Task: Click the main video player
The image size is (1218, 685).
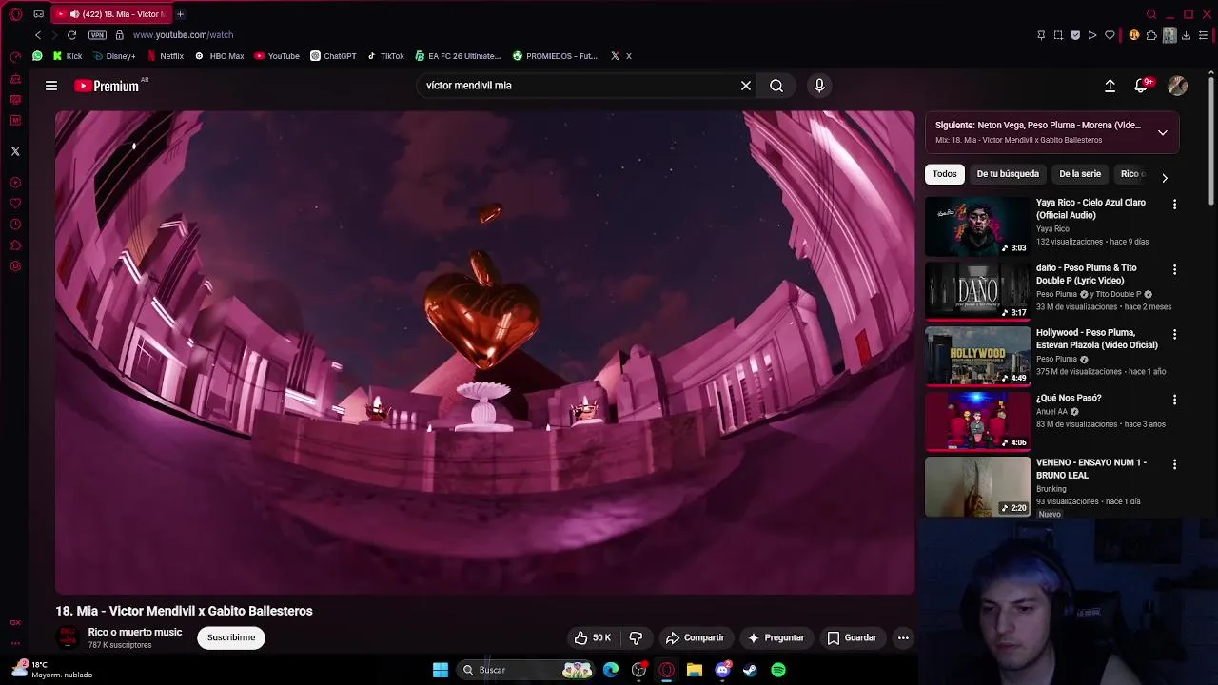Action: [x=485, y=353]
